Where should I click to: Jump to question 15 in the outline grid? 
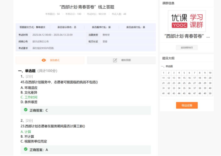click(x=184, y=78)
